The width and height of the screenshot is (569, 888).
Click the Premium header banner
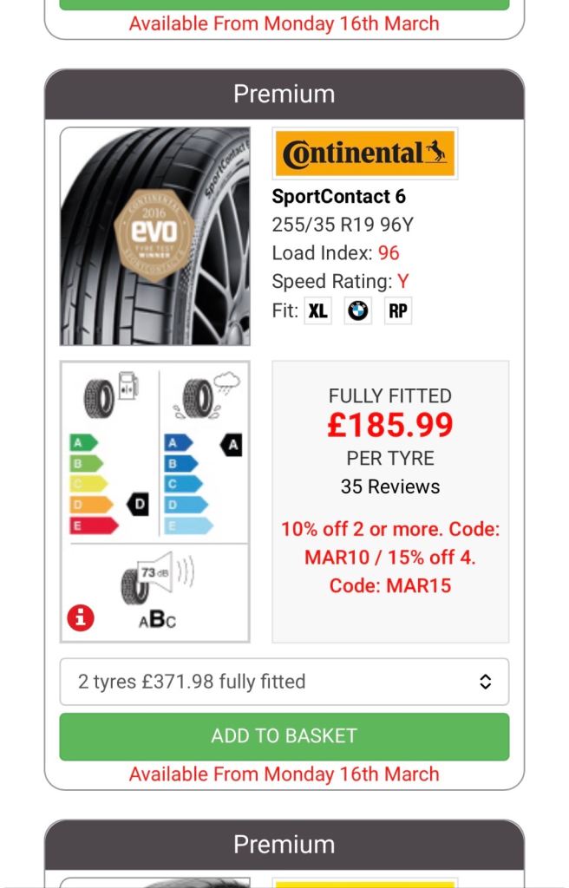point(284,94)
